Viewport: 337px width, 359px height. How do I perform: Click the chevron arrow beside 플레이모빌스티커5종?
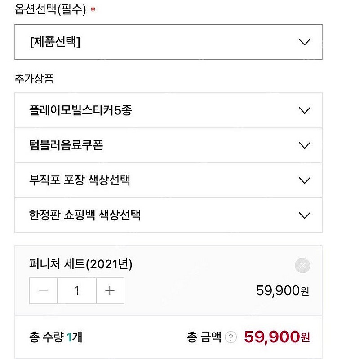pos(304,110)
